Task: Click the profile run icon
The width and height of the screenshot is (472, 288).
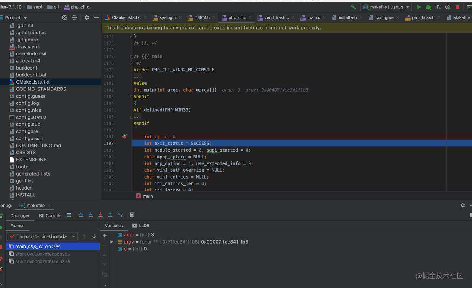Action: [448, 7]
